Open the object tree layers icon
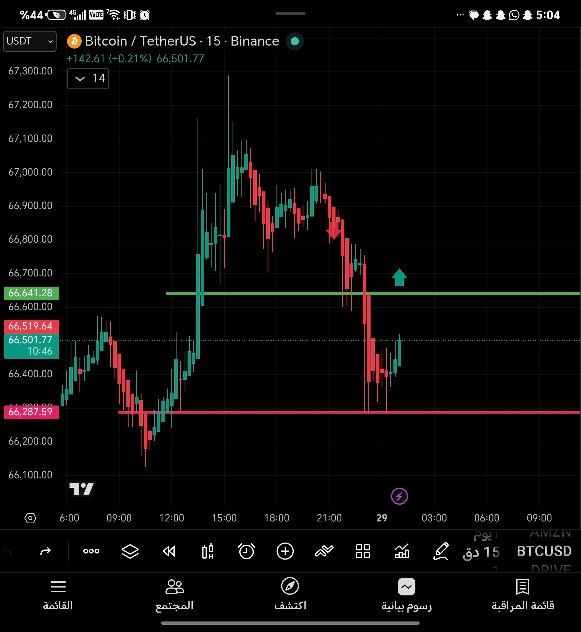This screenshot has height=632, width=581. (130, 551)
